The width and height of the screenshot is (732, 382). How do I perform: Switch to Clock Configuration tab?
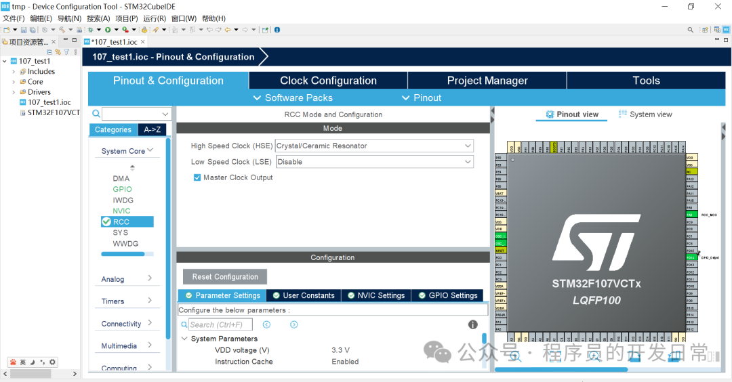(x=328, y=80)
